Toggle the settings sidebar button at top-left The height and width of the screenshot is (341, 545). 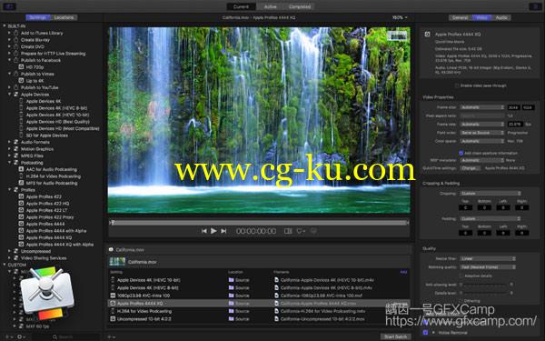(x=9, y=6)
